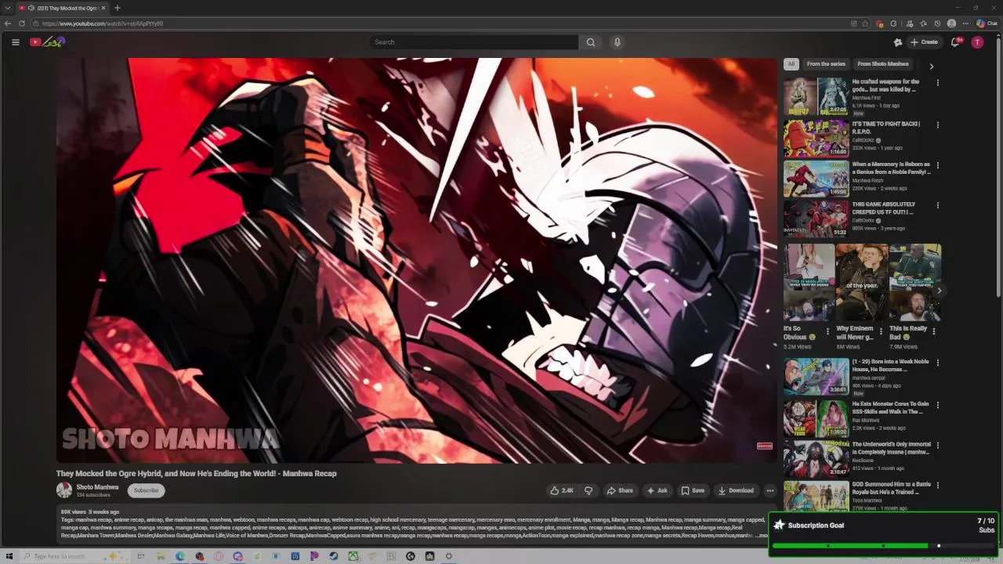Open options for "It's So Obvious" short

pyautogui.click(x=827, y=331)
